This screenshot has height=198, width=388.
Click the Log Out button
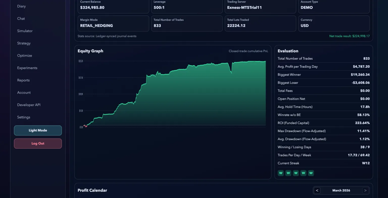(x=38, y=143)
